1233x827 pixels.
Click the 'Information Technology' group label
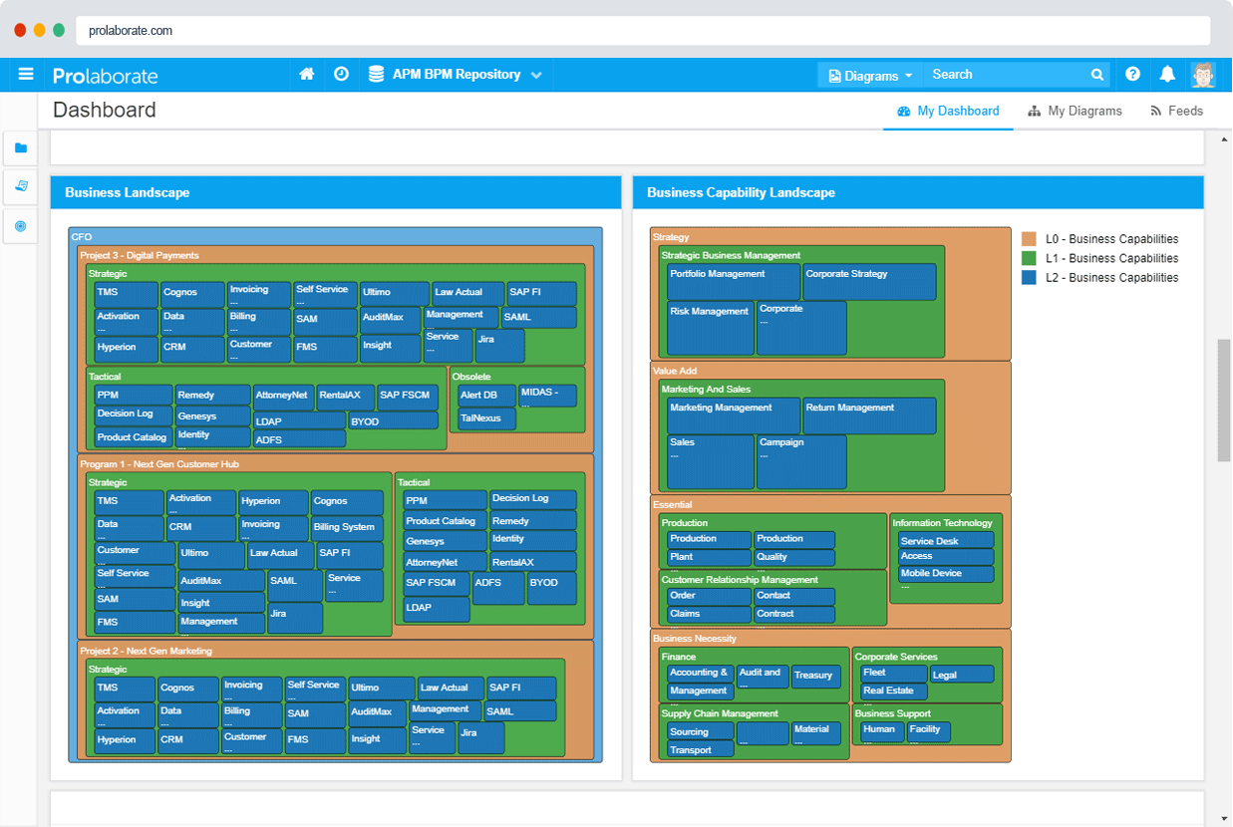943,523
